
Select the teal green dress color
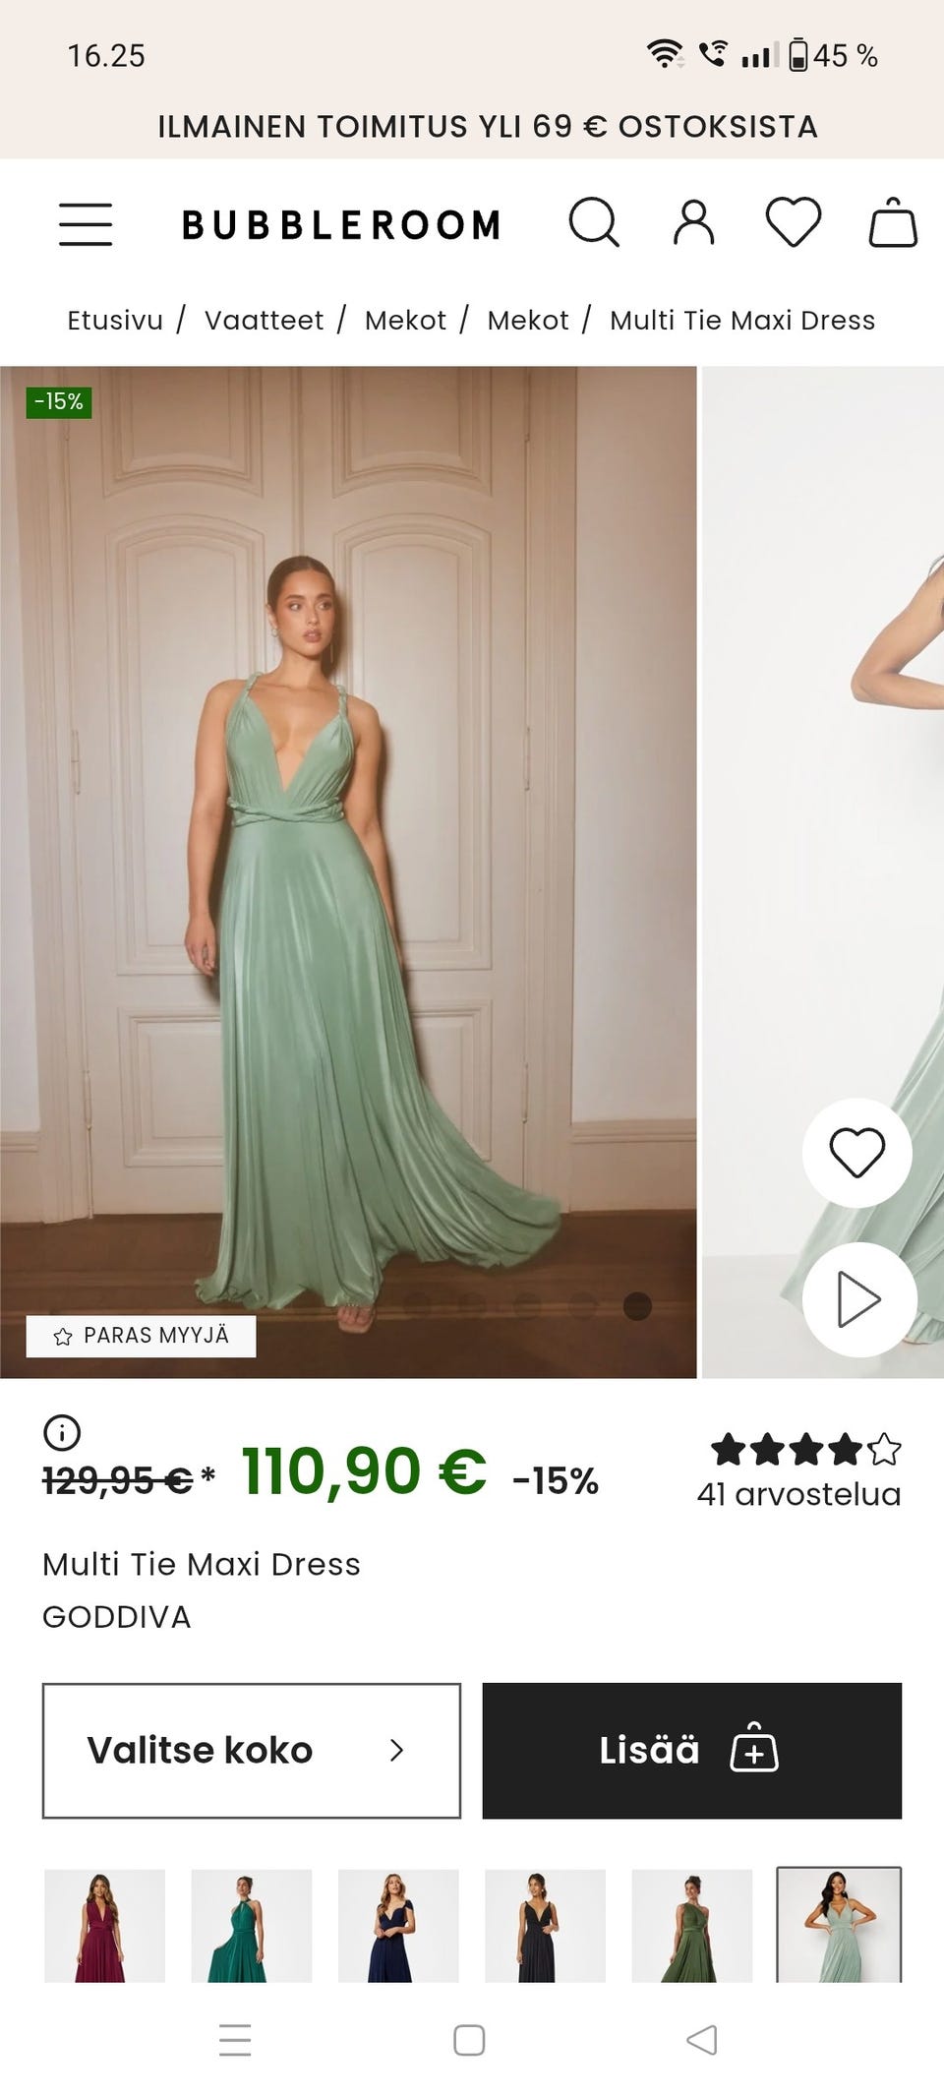pyautogui.click(x=251, y=1925)
